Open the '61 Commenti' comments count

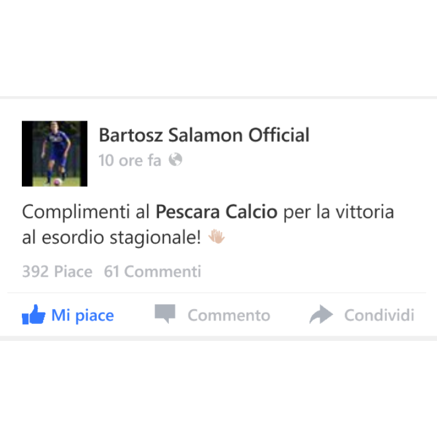(x=152, y=271)
